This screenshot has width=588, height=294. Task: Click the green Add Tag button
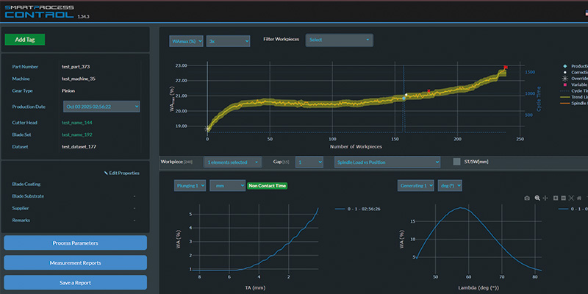pyautogui.click(x=25, y=40)
